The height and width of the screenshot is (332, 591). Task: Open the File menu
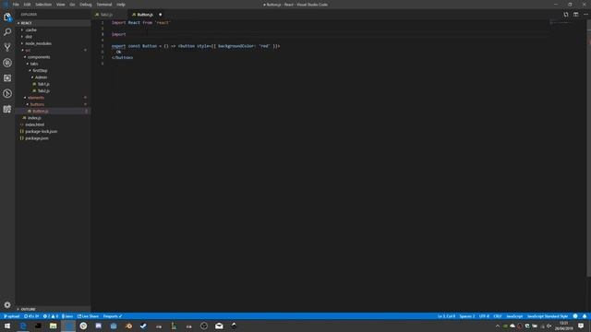click(16, 5)
